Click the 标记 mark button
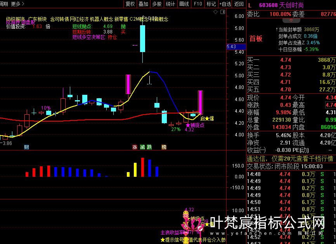This screenshot has height=244, width=336. [x=211, y=4]
